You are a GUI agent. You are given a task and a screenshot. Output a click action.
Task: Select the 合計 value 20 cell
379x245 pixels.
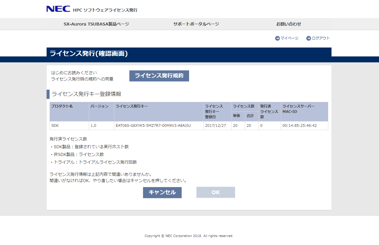click(252, 126)
